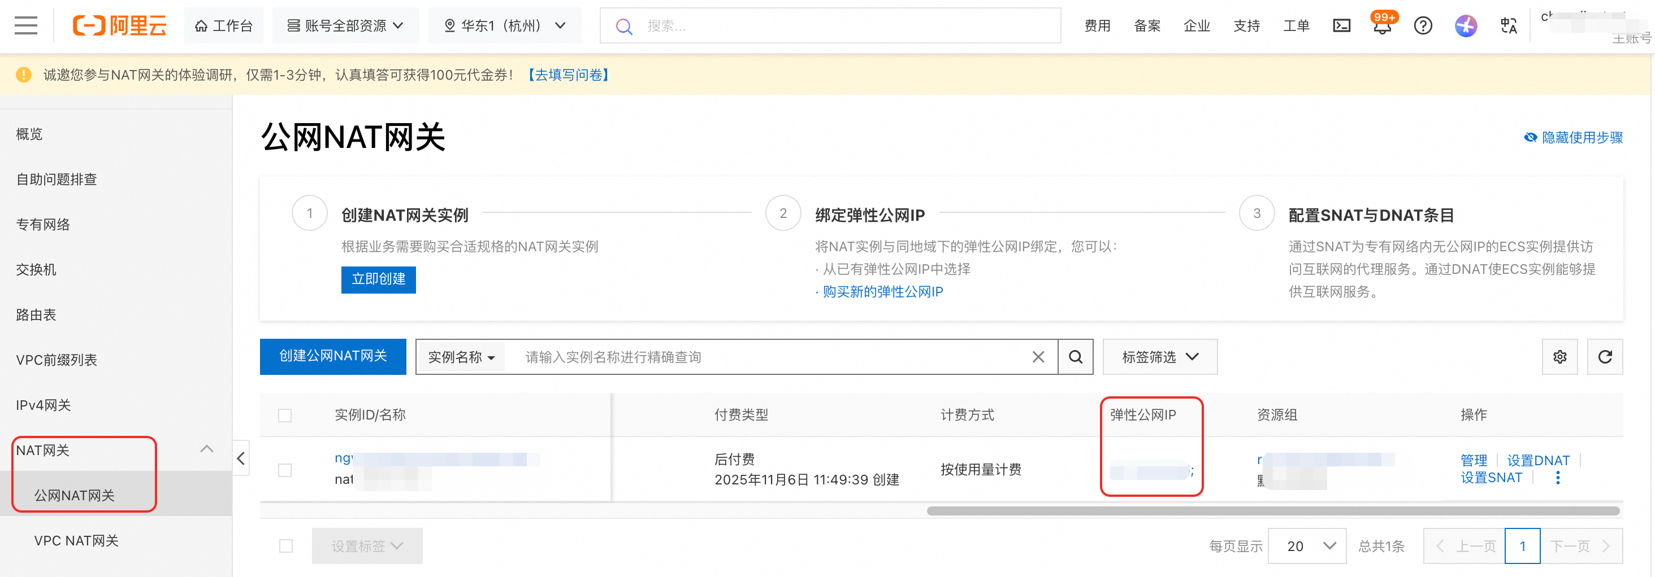Run instance search with magnifier button
Image resolution: width=1655 pixels, height=577 pixels.
[x=1076, y=357]
